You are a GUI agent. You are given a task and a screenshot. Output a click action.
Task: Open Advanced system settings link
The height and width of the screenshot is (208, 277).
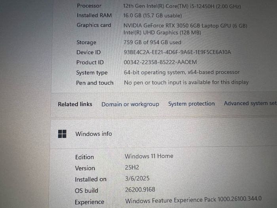point(250,103)
